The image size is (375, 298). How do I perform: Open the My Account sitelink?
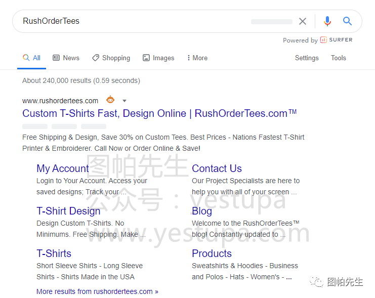[x=63, y=168]
